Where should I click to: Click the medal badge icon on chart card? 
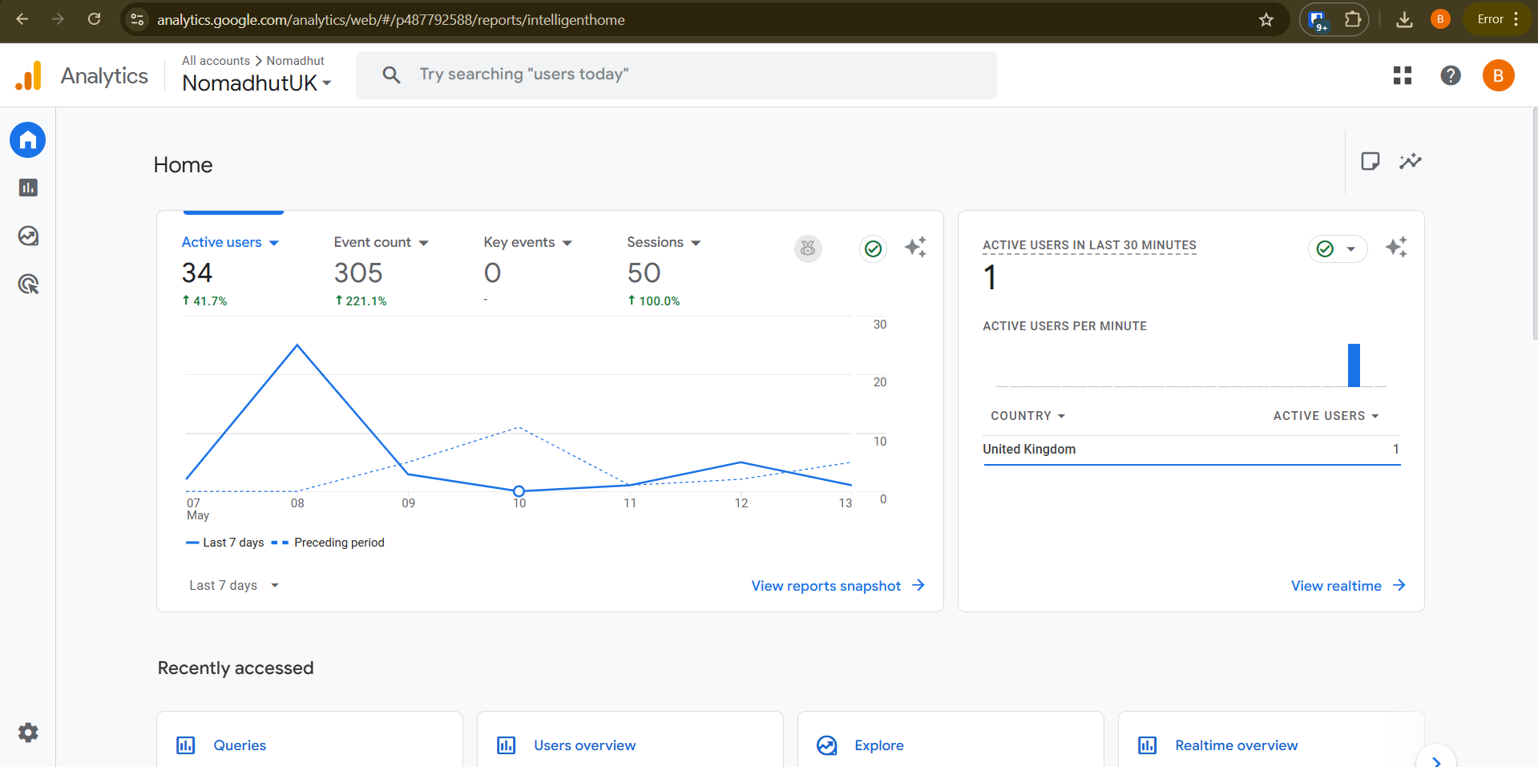point(808,248)
